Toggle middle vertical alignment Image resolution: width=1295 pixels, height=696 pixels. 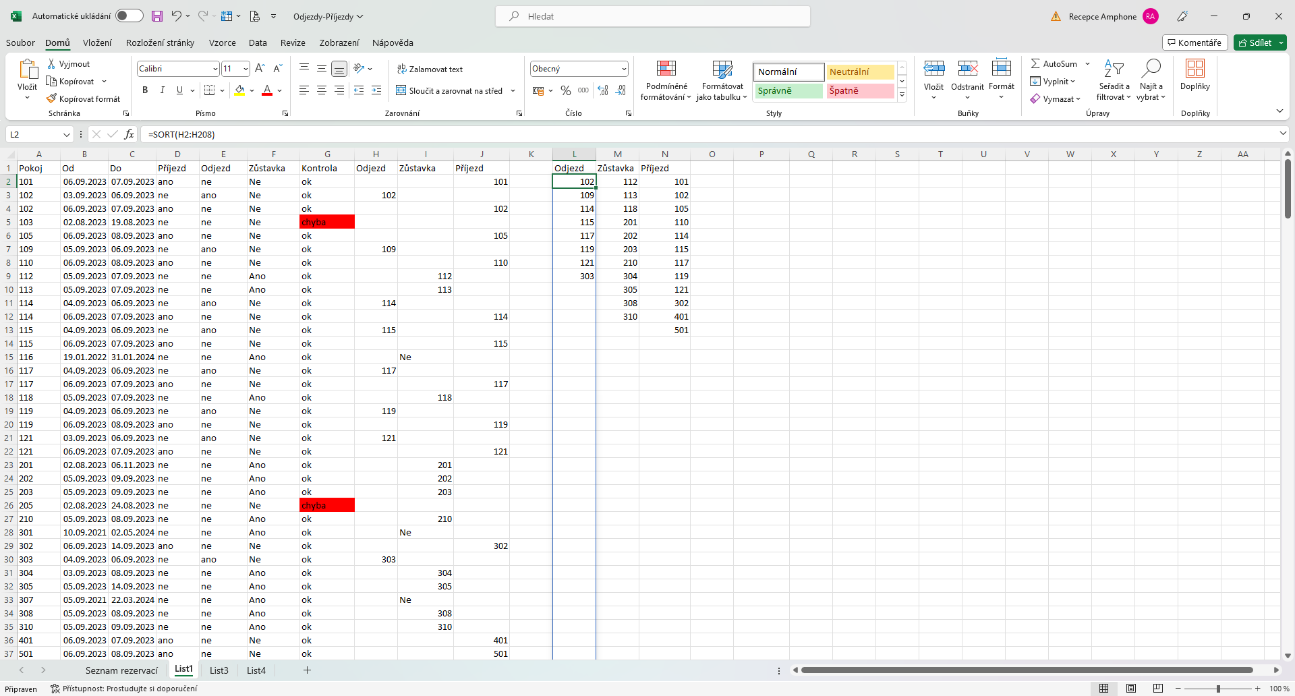(x=322, y=69)
